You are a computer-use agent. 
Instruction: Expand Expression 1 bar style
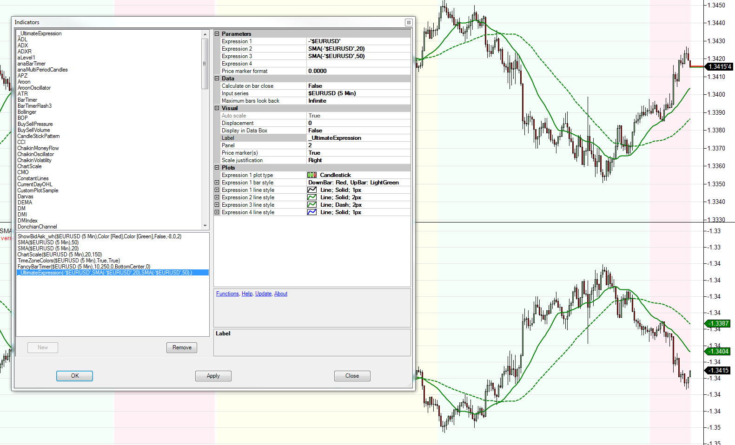click(x=217, y=183)
